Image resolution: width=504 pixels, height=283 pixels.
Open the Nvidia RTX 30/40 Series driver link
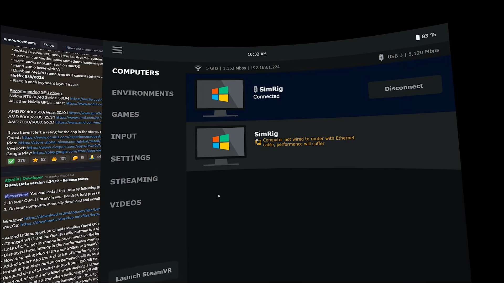(86, 99)
